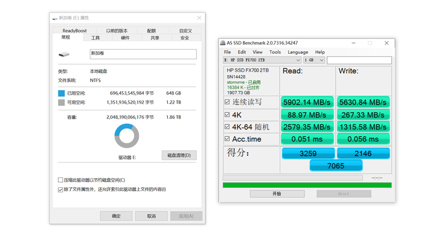The image size is (443, 237).
Task: Open the File menu in AS SSD
Action: coord(227,52)
